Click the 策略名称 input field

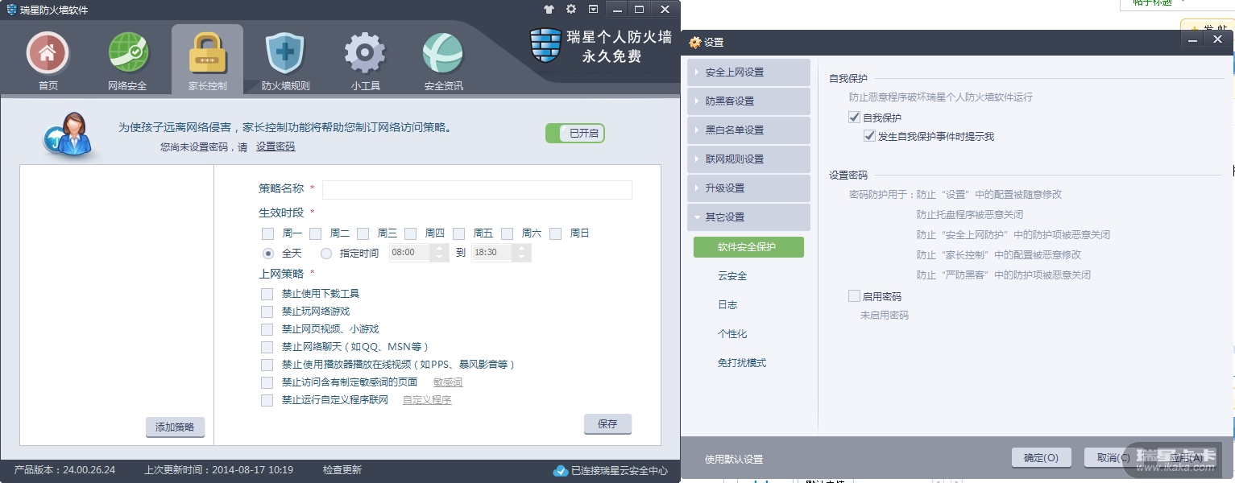[477, 189]
